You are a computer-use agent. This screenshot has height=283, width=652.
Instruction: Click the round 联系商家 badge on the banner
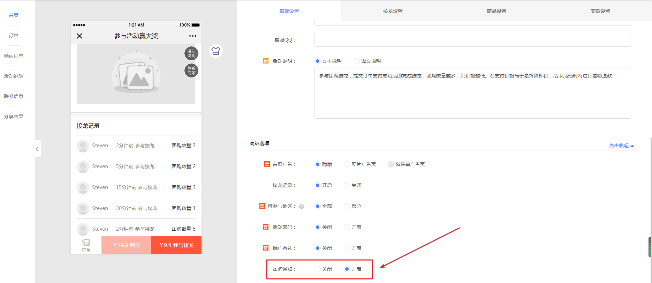coord(191,70)
